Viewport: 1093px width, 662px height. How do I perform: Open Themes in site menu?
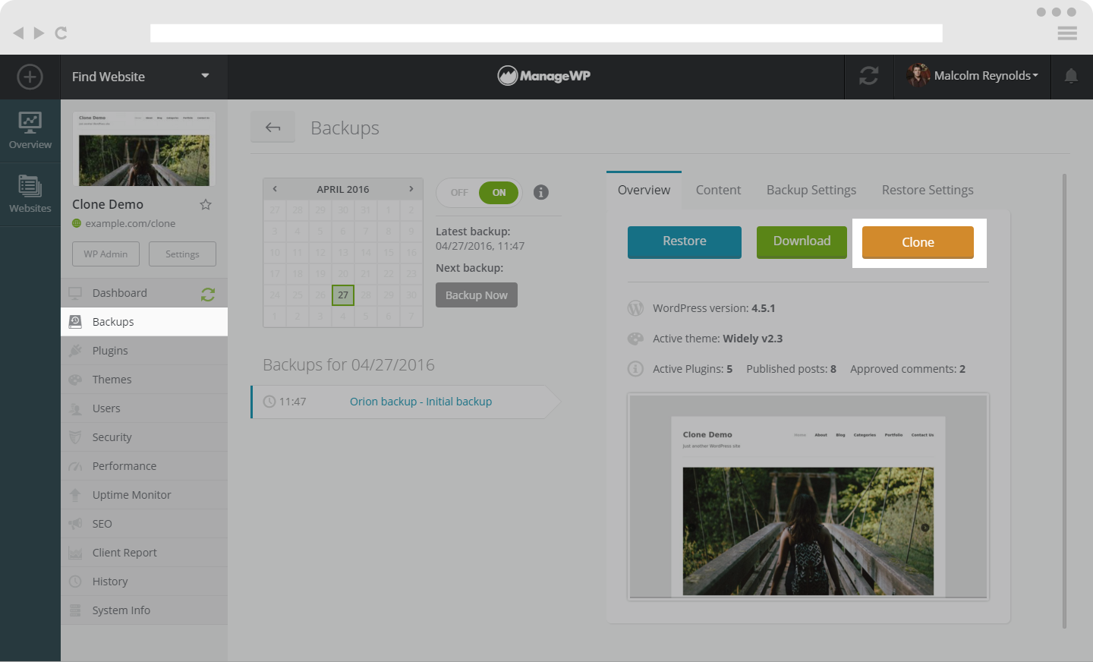tap(144, 380)
